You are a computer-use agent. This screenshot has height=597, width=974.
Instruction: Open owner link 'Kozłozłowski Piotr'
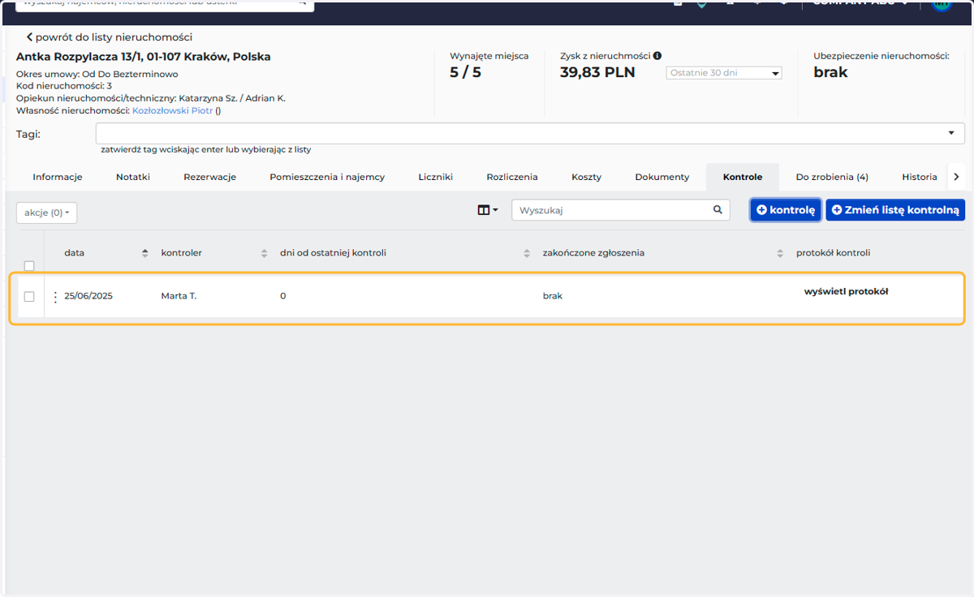[172, 110]
